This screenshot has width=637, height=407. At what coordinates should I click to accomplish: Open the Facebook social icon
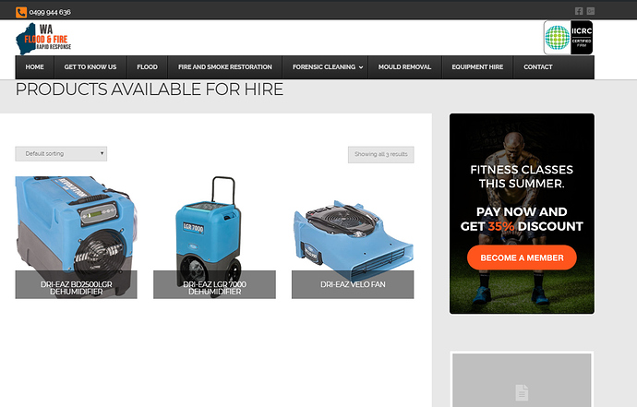pyautogui.click(x=579, y=11)
